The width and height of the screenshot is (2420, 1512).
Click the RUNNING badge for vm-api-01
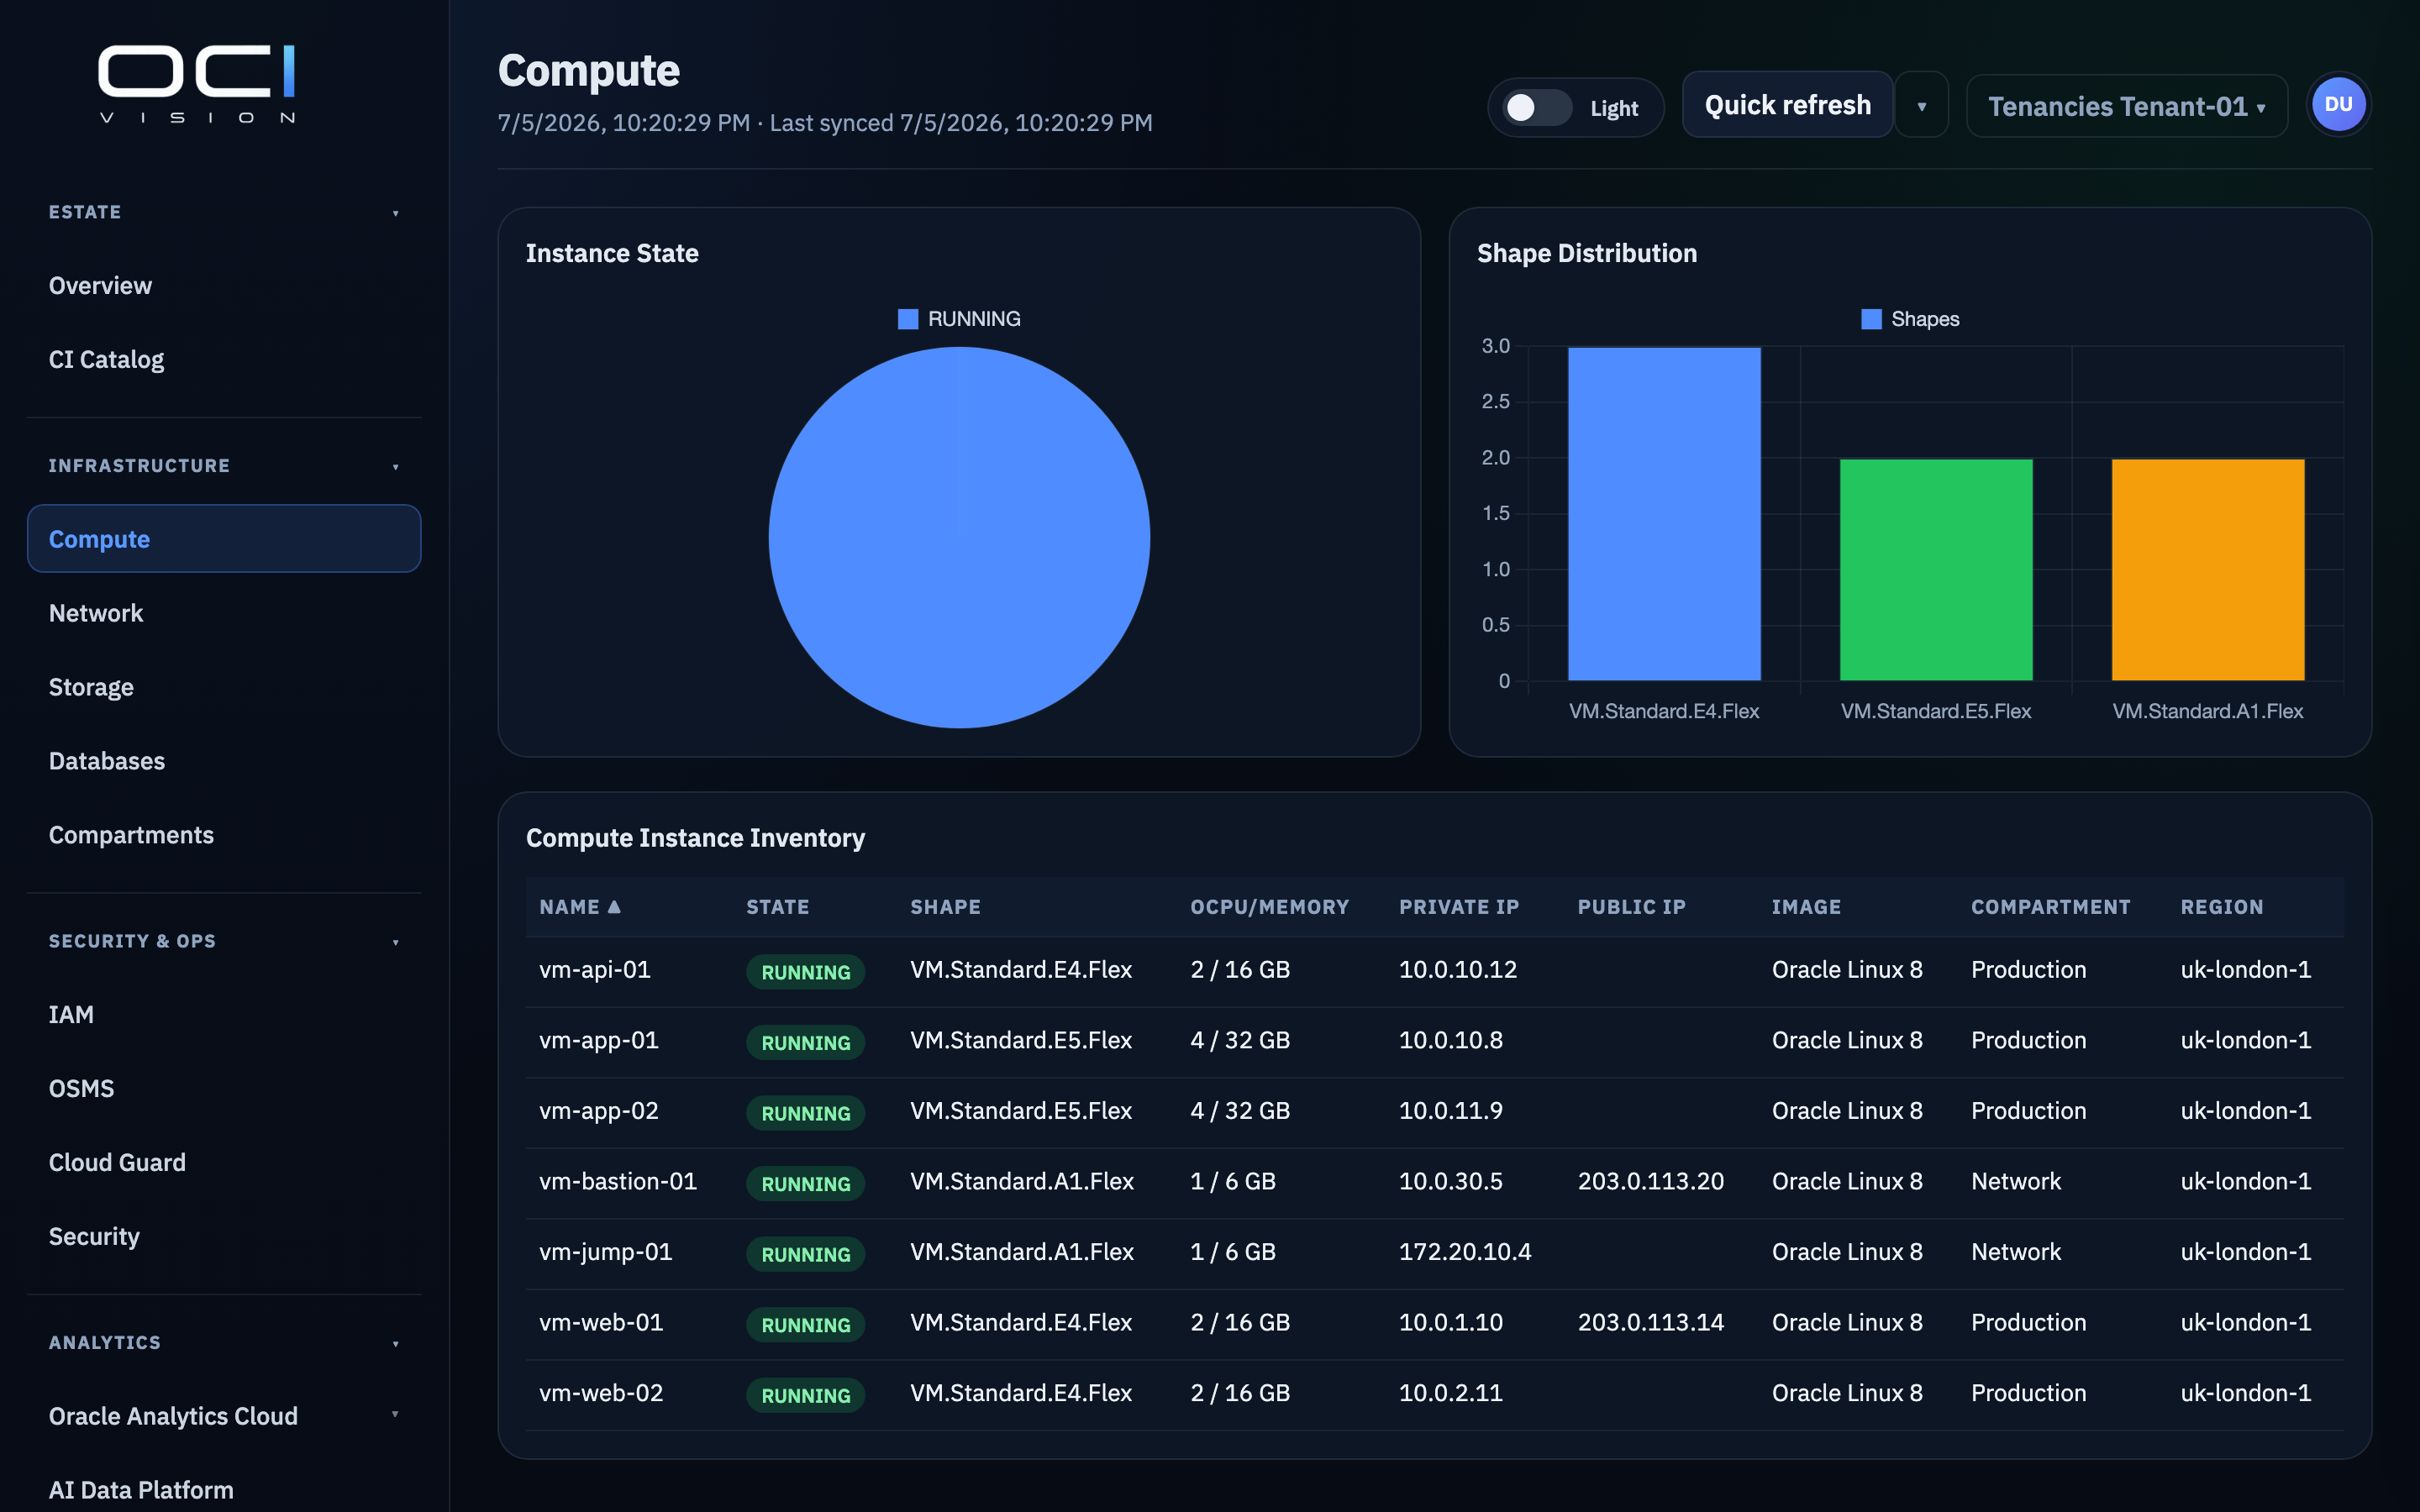coord(805,971)
